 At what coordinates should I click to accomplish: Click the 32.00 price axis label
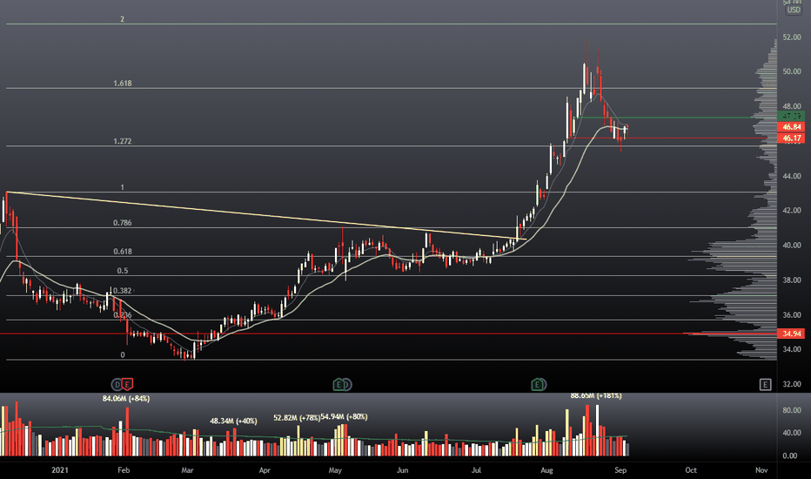pos(792,384)
